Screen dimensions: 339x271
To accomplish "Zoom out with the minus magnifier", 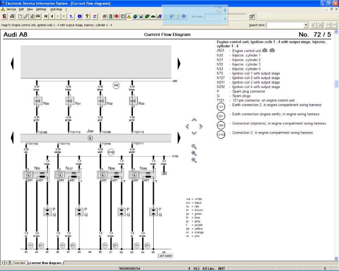I will [194, 160].
